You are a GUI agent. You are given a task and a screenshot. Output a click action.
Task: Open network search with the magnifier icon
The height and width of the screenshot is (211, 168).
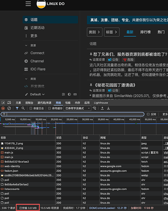point(23,108)
